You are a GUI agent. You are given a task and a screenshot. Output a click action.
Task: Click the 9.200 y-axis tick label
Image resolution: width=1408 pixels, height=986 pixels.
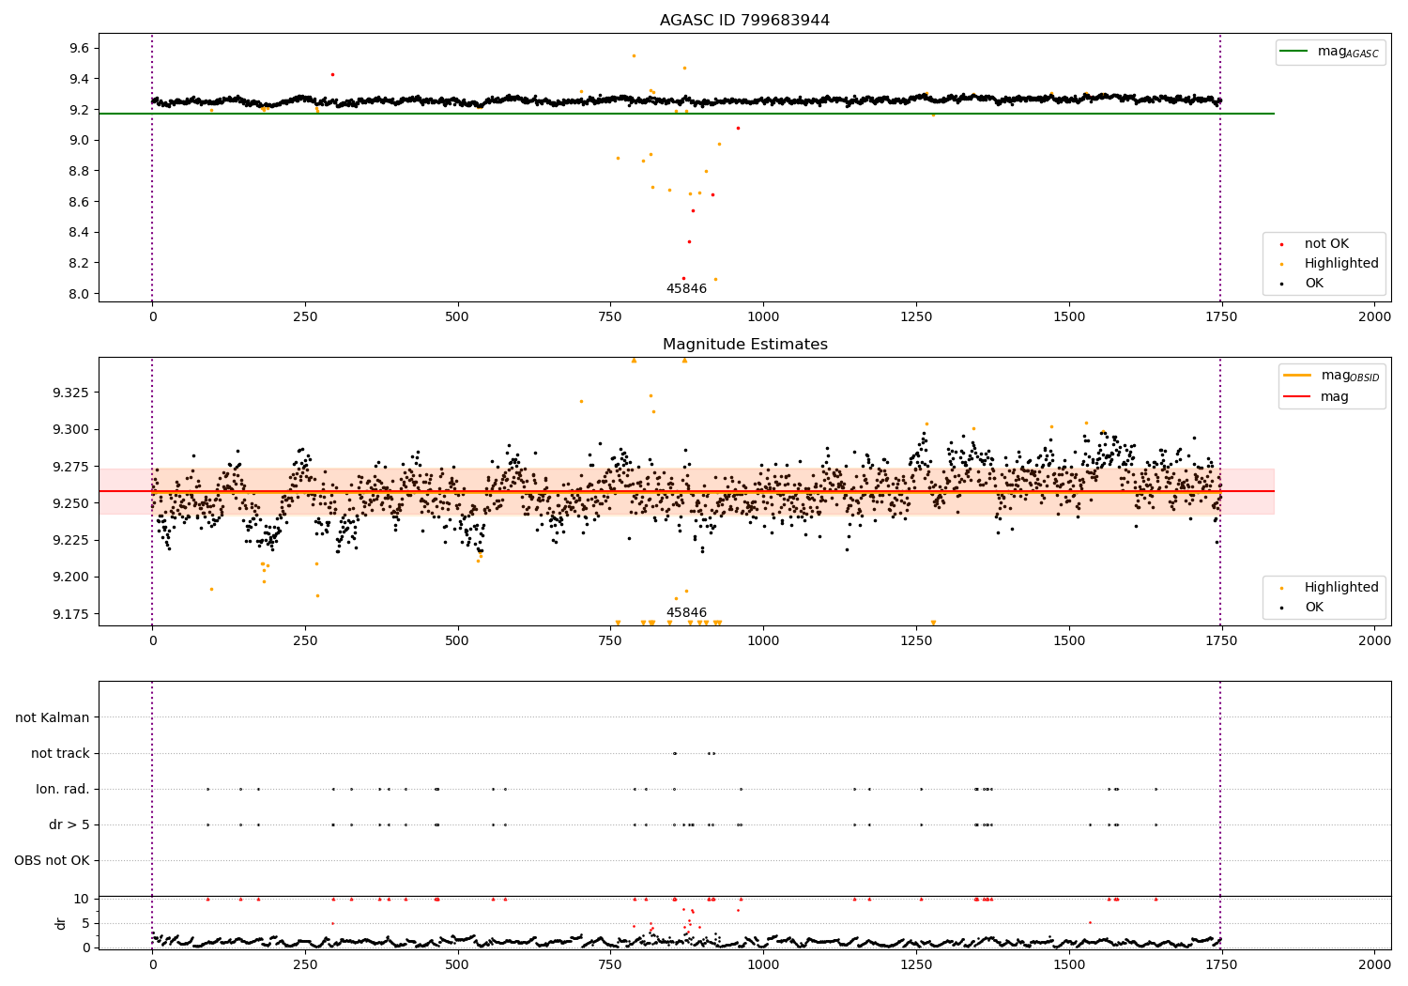tap(71, 578)
